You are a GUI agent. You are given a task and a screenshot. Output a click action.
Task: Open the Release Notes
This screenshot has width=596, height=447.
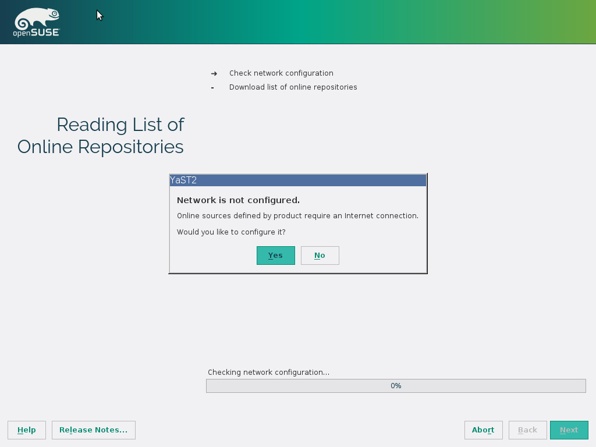tap(94, 430)
